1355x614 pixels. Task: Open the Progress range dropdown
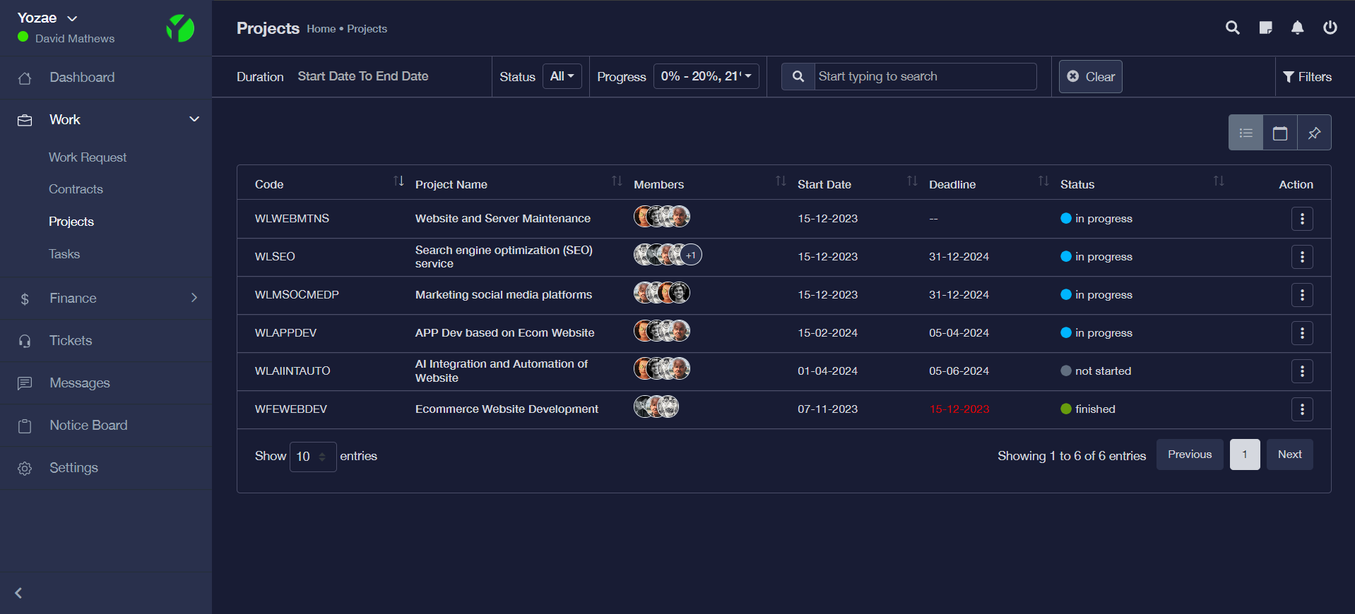click(705, 76)
